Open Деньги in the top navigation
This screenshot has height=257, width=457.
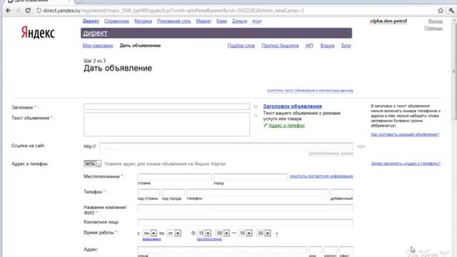pos(240,21)
